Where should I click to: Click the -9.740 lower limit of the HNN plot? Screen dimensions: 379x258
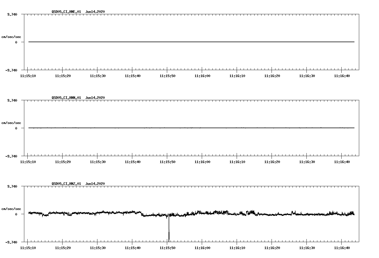click(x=11, y=156)
